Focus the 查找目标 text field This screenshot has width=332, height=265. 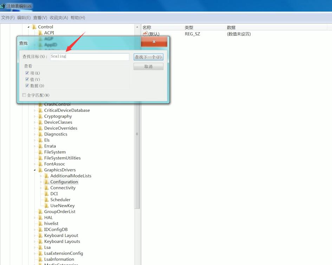click(x=90, y=57)
